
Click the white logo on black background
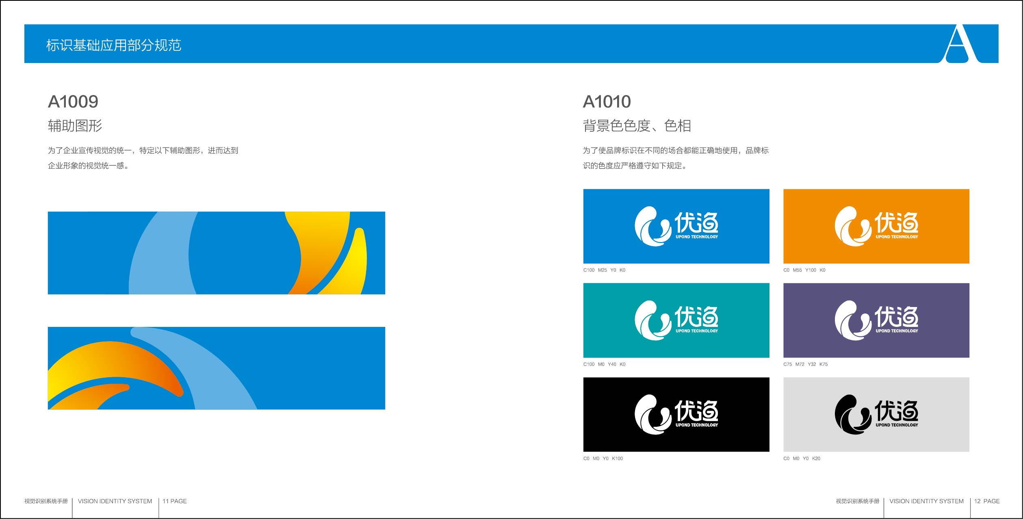tap(676, 414)
